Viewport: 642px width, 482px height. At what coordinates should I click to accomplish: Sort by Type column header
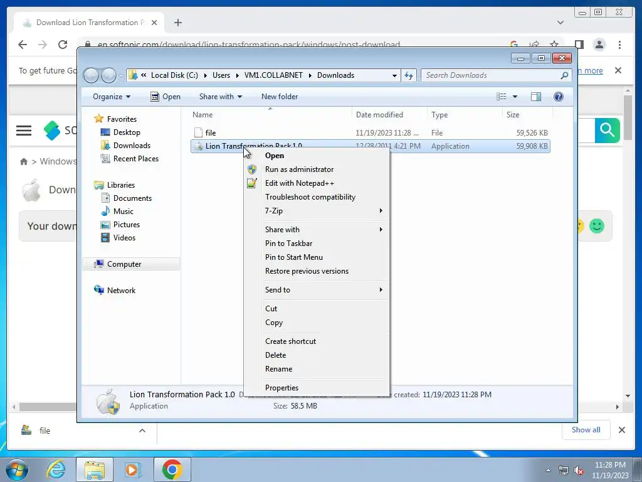(465, 115)
